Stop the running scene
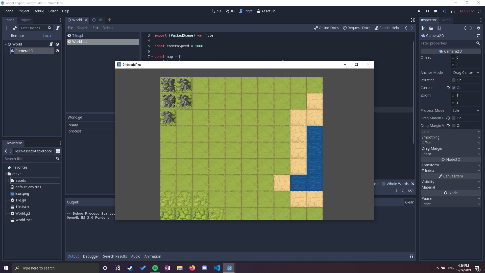 click(x=435, y=11)
